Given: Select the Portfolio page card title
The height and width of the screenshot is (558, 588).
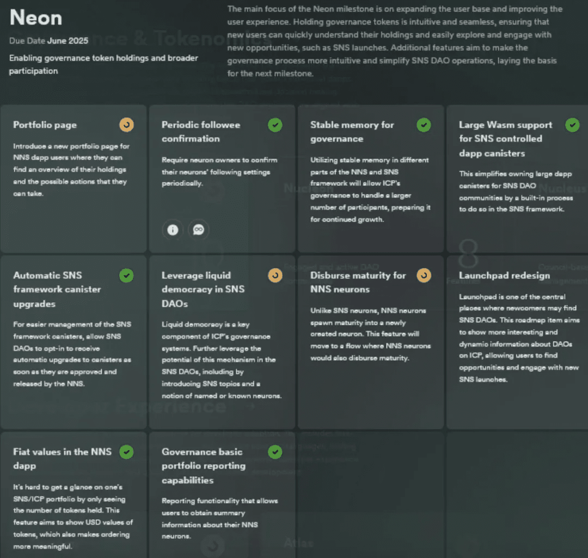Looking at the screenshot, I should pyautogui.click(x=45, y=125).
